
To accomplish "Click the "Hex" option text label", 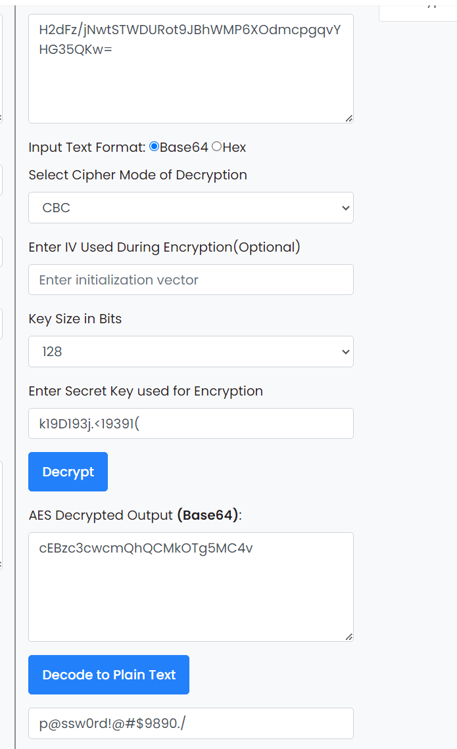I will tap(234, 147).
